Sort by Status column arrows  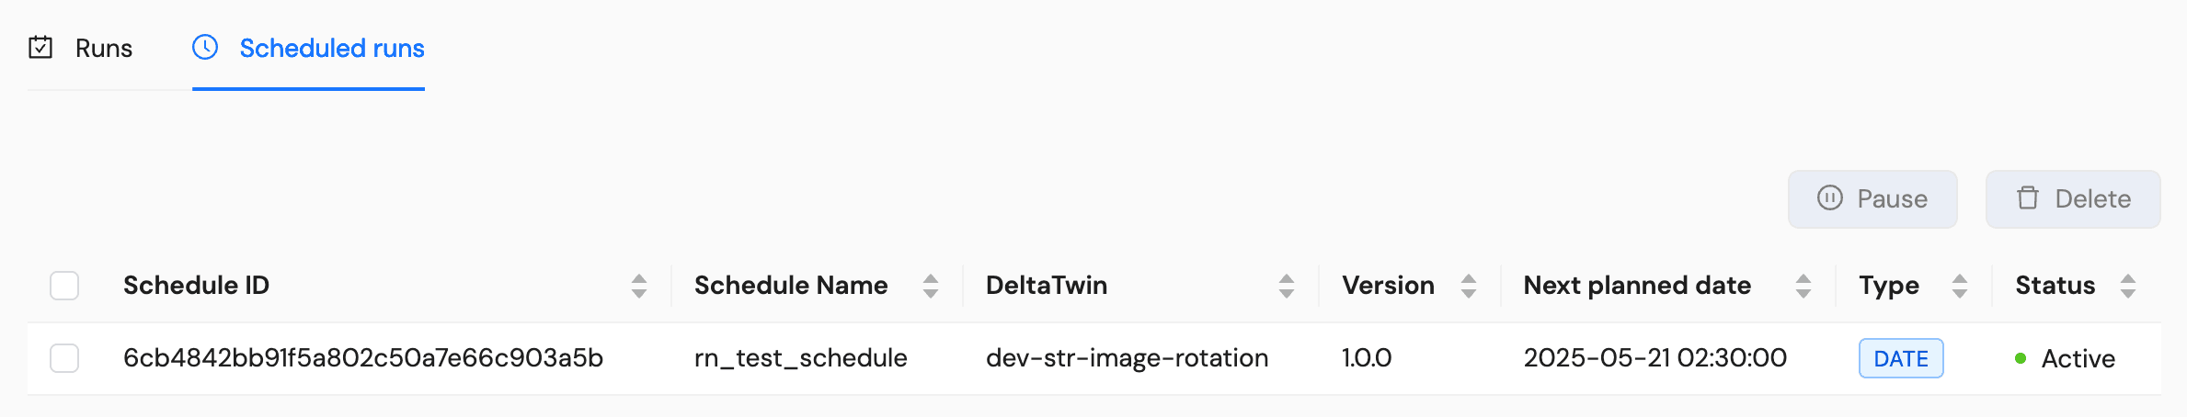coord(2128,286)
